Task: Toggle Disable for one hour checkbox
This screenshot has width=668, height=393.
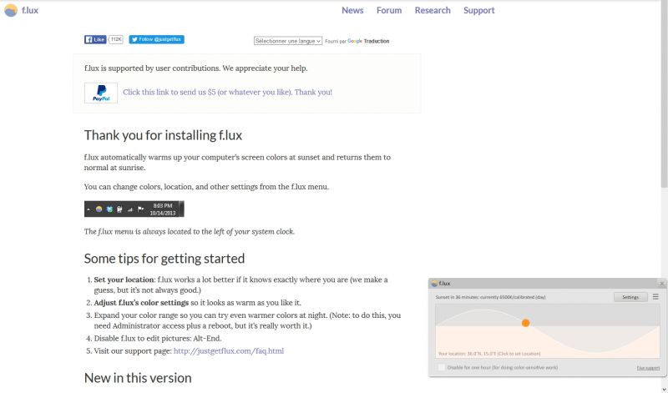Action: [x=442, y=367]
